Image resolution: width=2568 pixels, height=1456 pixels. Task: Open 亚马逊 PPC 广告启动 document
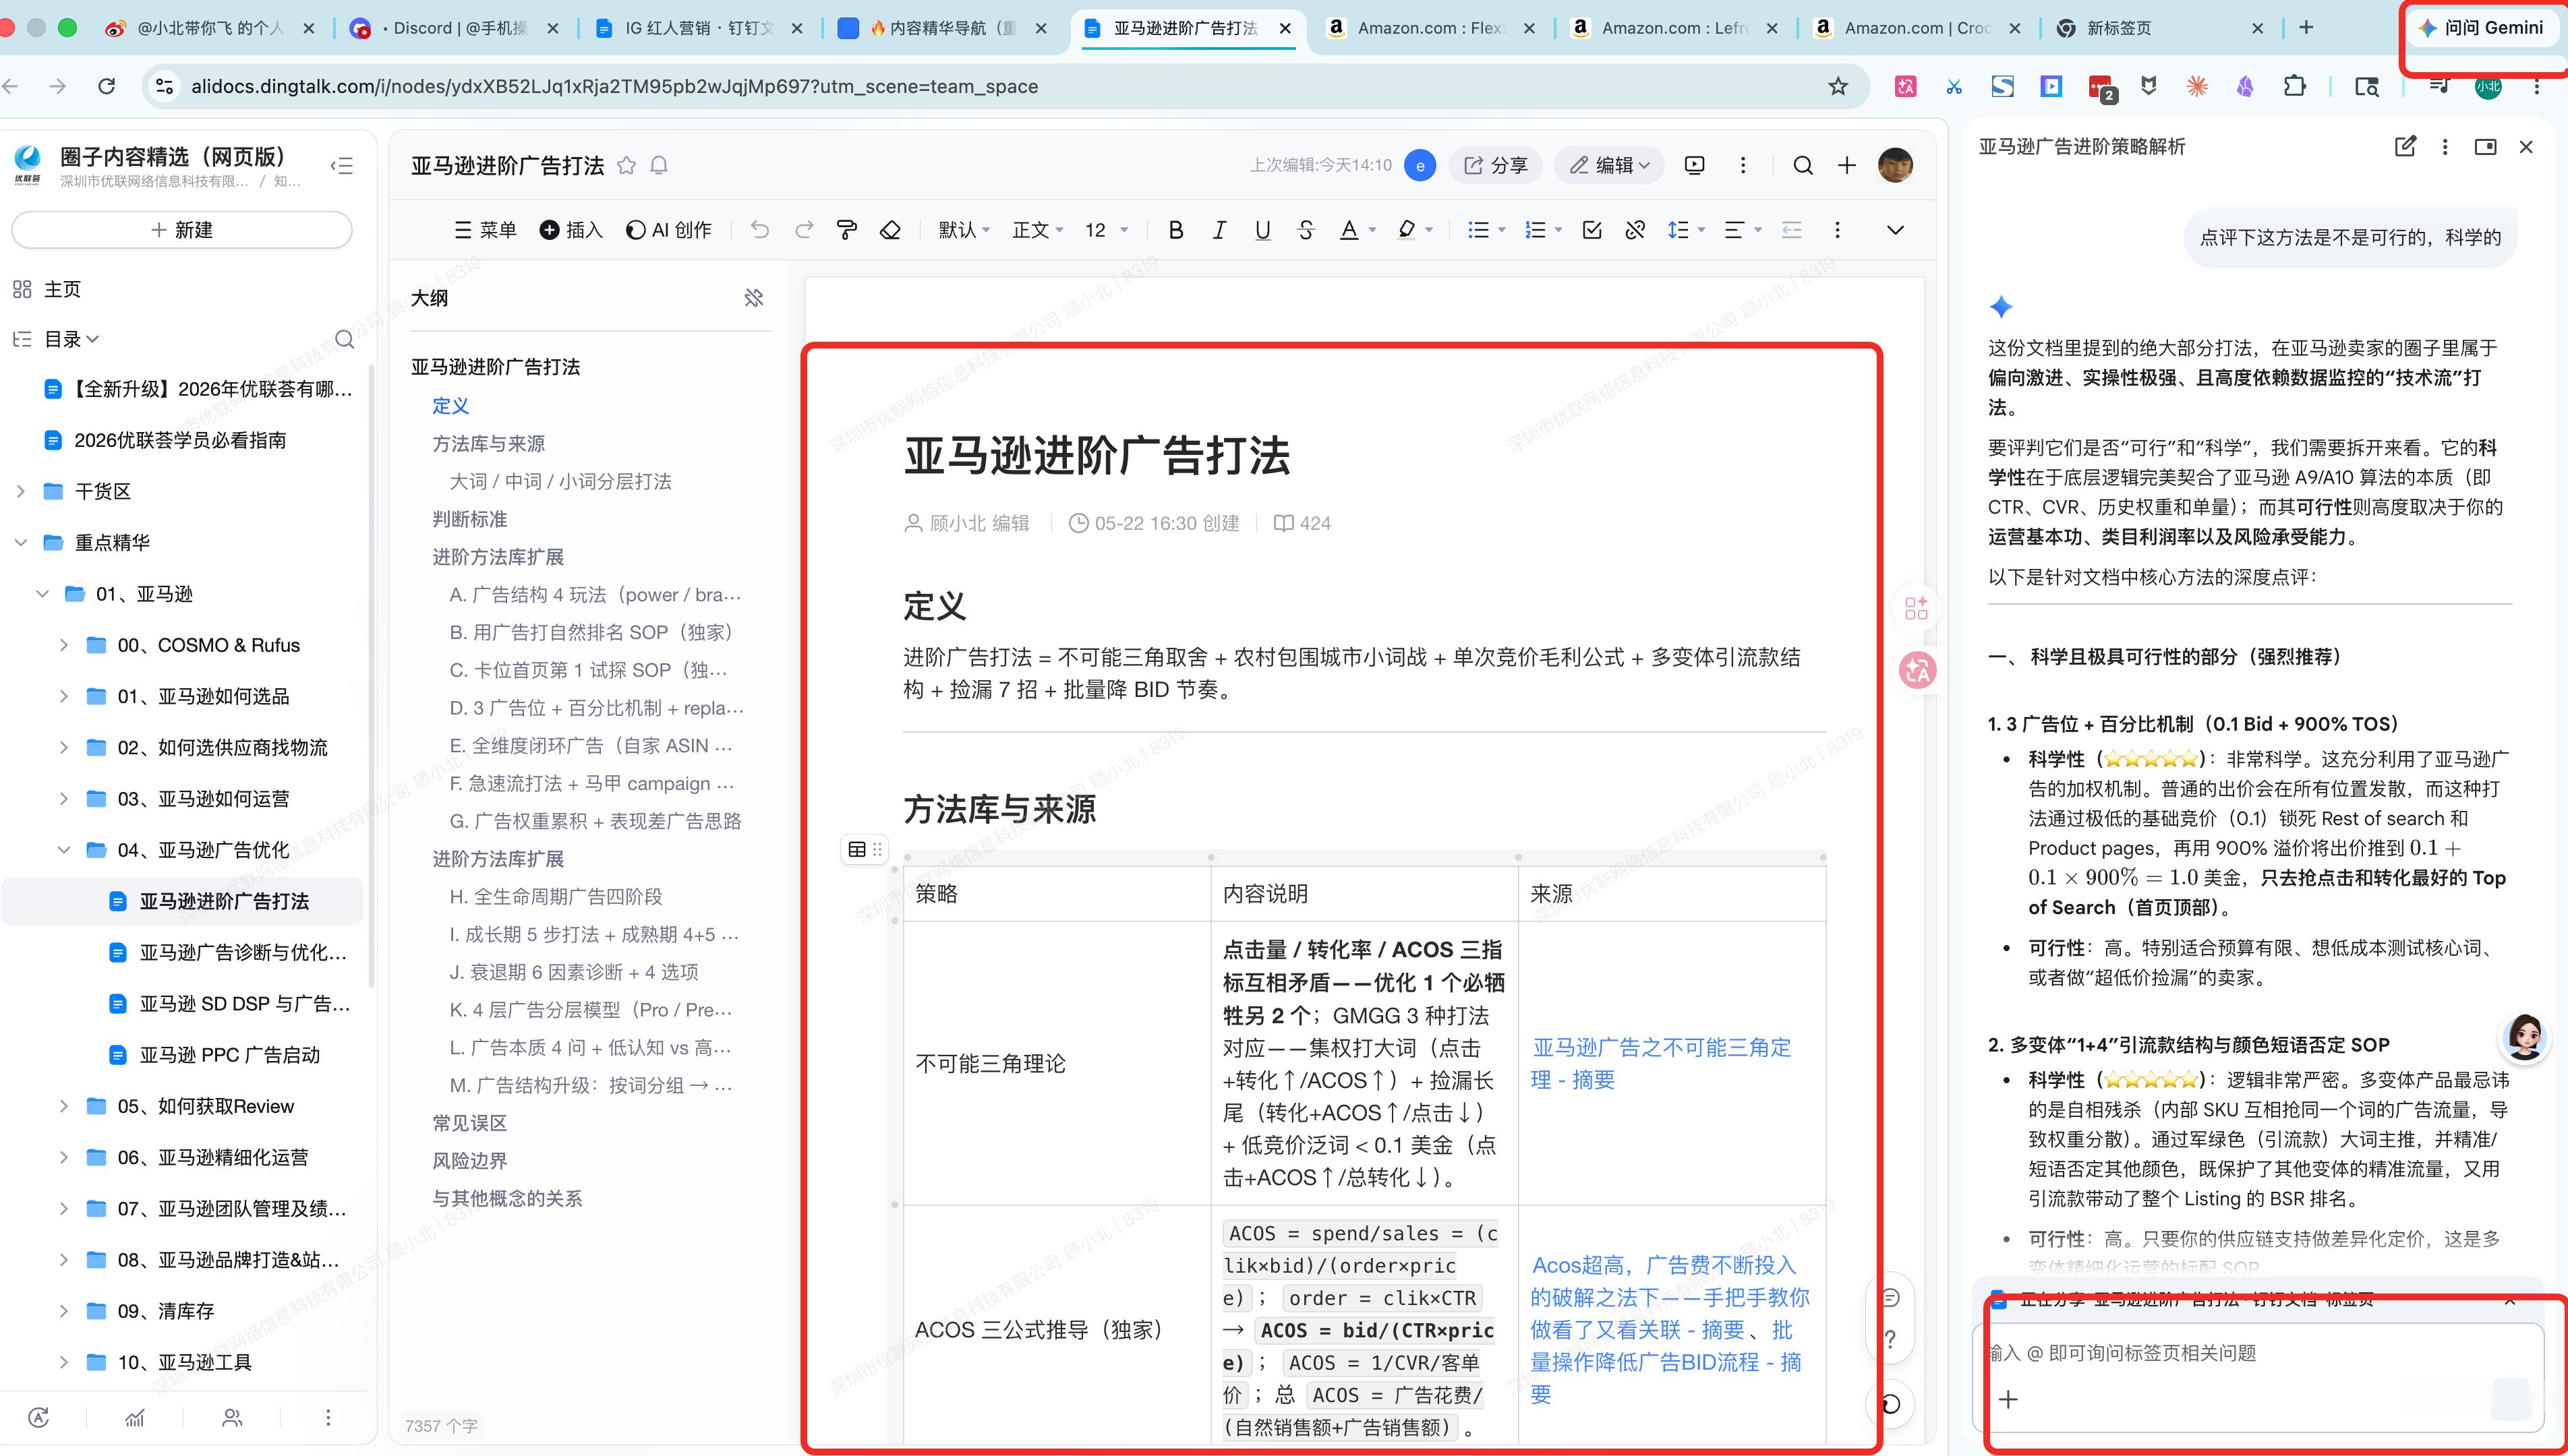(x=229, y=1055)
